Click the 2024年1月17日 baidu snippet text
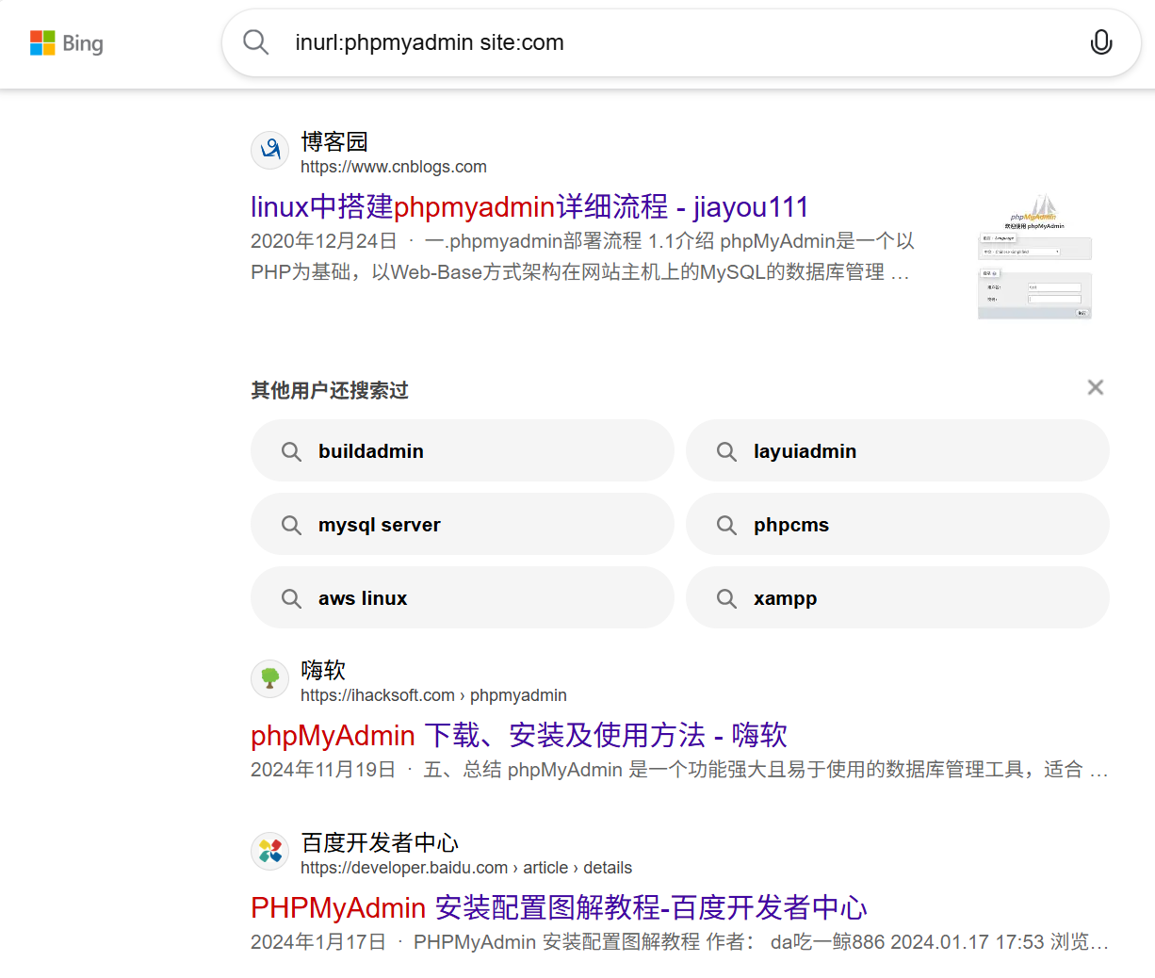 point(679,942)
